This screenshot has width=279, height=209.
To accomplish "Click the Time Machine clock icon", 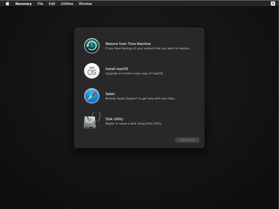I will point(92,46).
